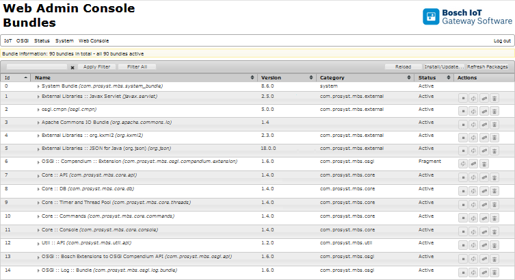515x280 pixels.
Task: Uninstall the Util :: API bundle
Action: (x=494, y=244)
